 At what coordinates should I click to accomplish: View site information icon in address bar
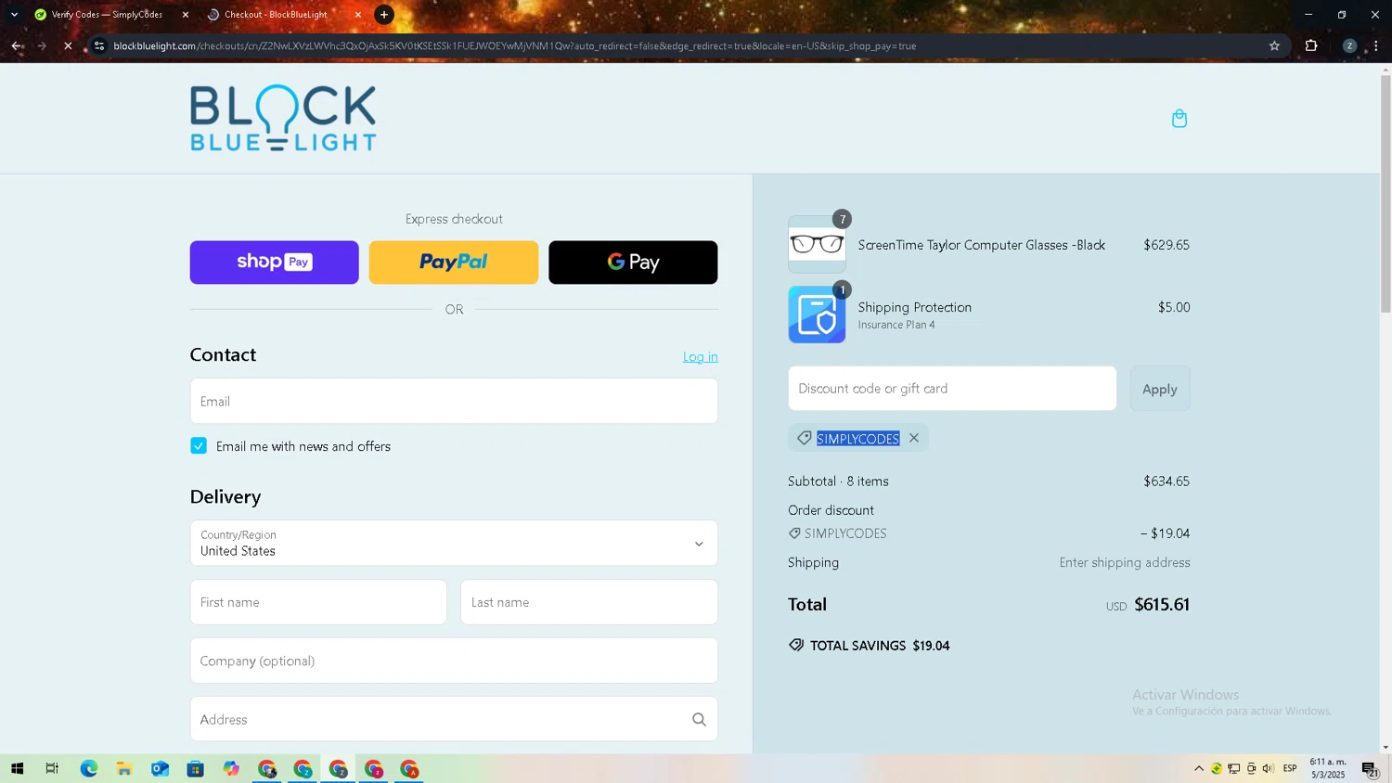click(99, 45)
